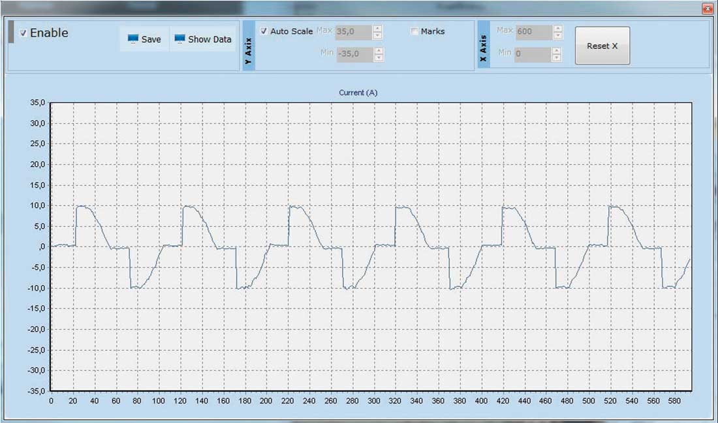Decrease Y Axis Min with down arrow
Image resolution: width=718 pixels, height=423 pixels.
tap(379, 57)
